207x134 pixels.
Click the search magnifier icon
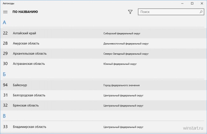pyautogui.click(x=201, y=12)
